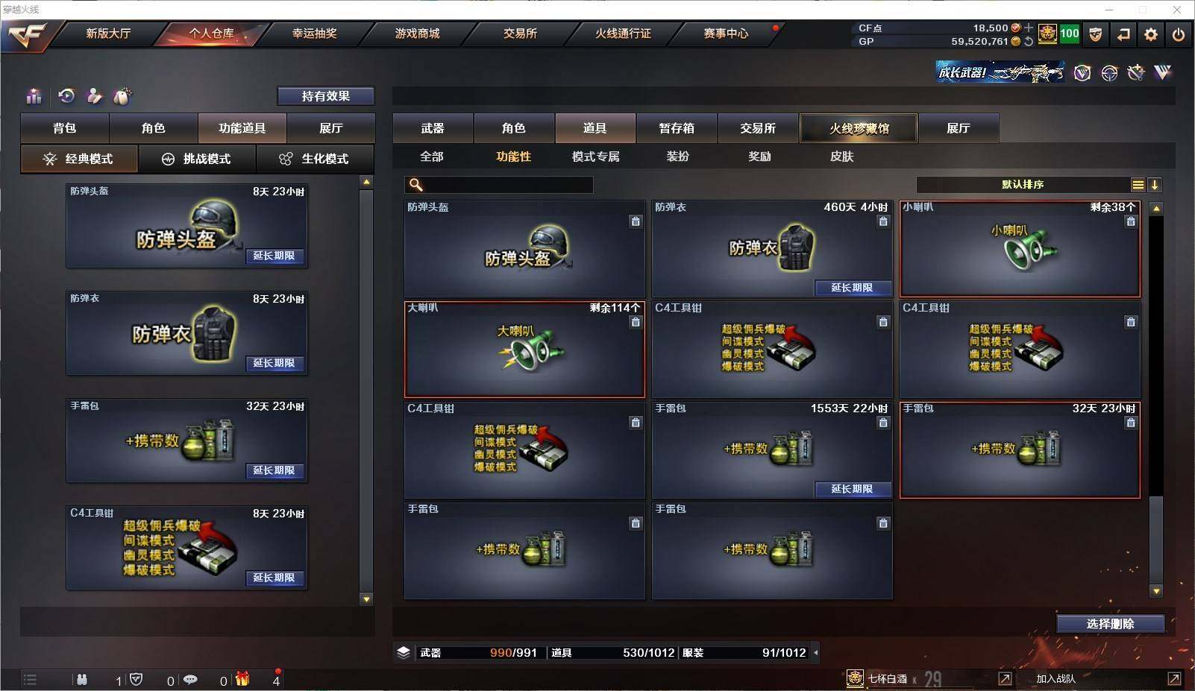
Task: Click the ranking podium icon above 背包 tab
Action: 34,96
